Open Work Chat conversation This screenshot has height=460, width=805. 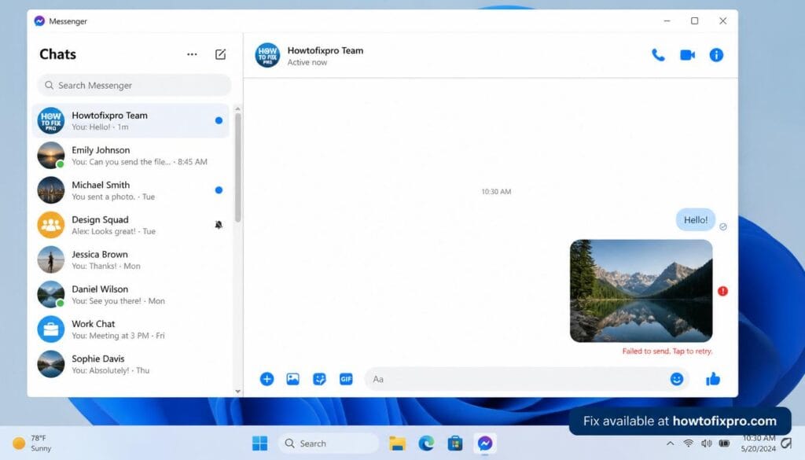pyautogui.click(x=131, y=329)
